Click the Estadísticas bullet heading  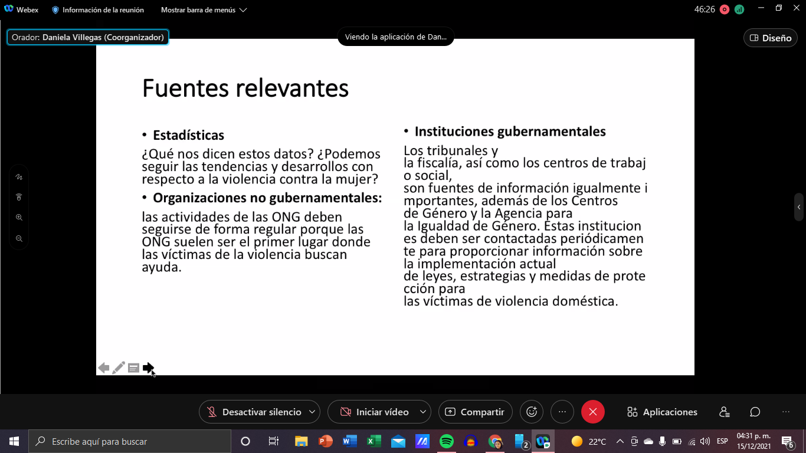(188, 135)
